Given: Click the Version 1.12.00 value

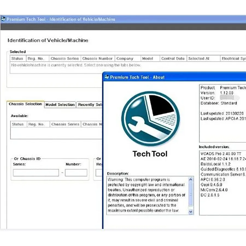Looking at the screenshot, I should click(x=226, y=93).
